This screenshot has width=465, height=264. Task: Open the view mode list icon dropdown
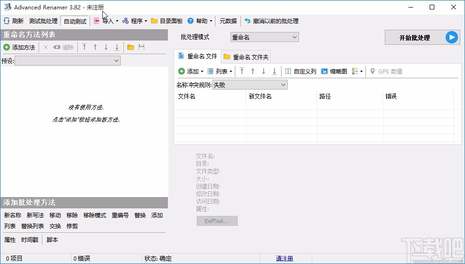[357, 71]
